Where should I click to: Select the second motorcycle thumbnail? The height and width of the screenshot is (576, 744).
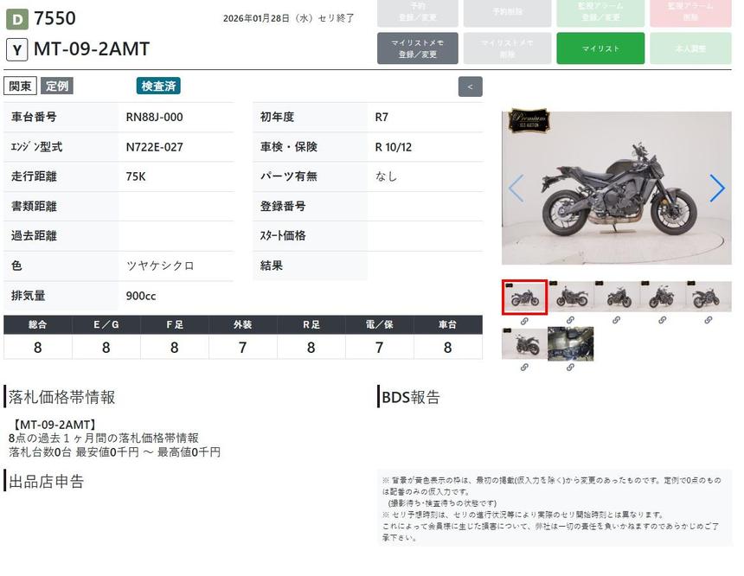[570, 297]
